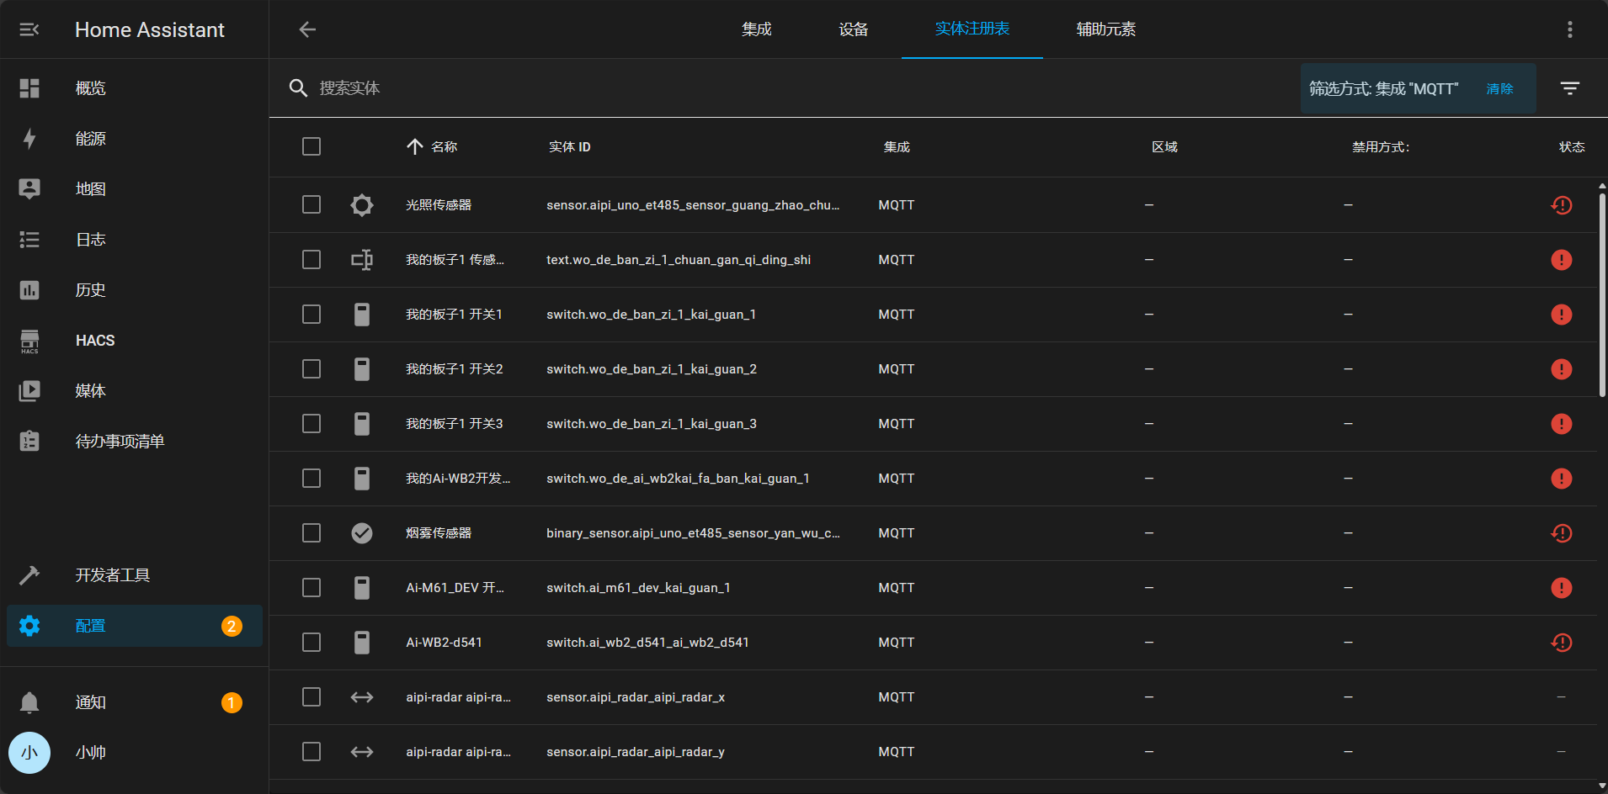Click the check-circle icon of 烟雾传感器 row
The width and height of the screenshot is (1608, 794).
[362, 533]
